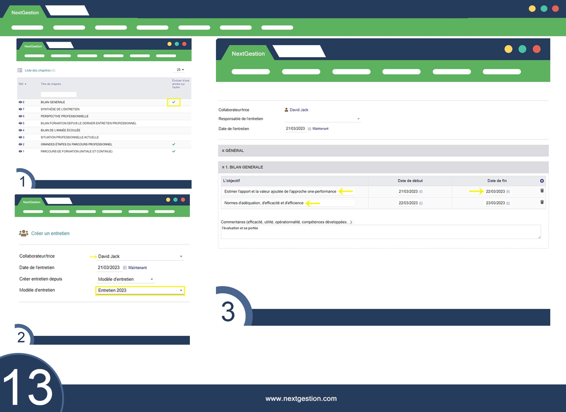Image resolution: width=566 pixels, height=412 pixels.
Task: Collapse the 1. BILAN GENERALE section
Action: pyautogui.click(x=223, y=167)
